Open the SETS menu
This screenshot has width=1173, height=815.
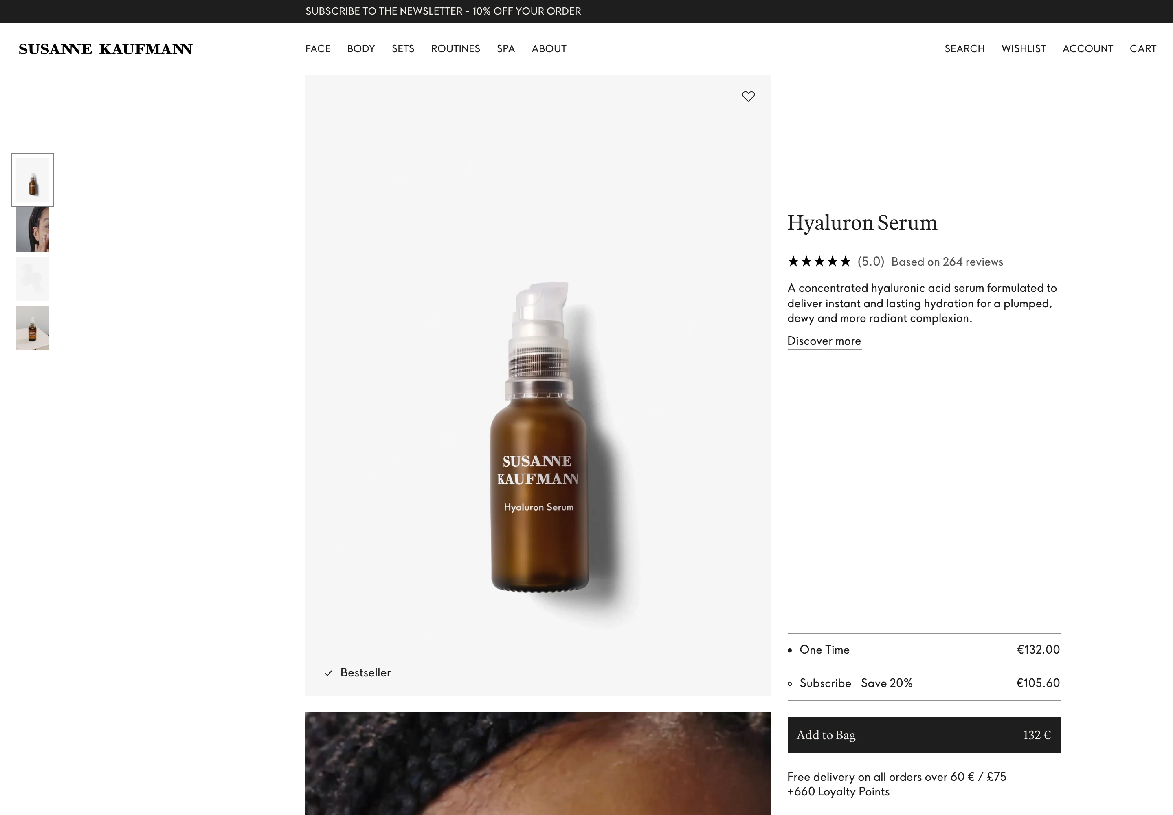click(x=403, y=48)
